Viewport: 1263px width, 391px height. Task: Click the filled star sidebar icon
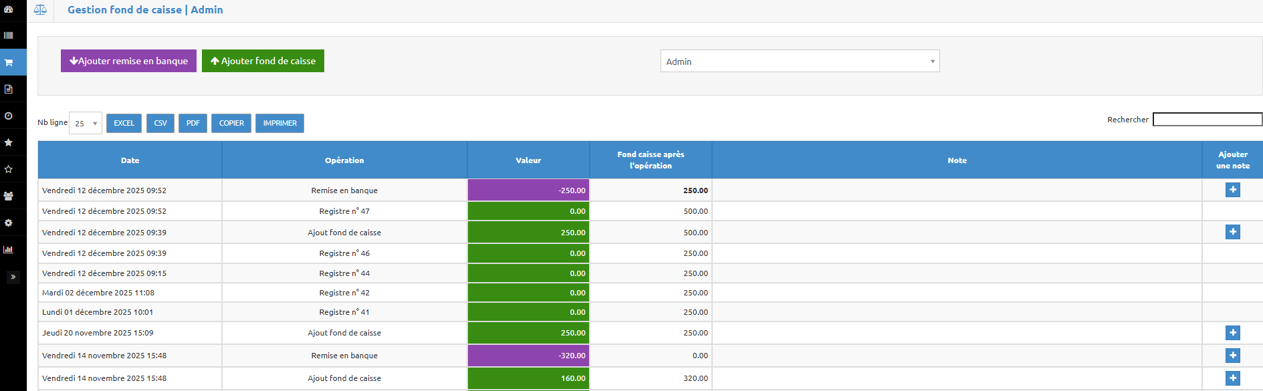click(9, 142)
